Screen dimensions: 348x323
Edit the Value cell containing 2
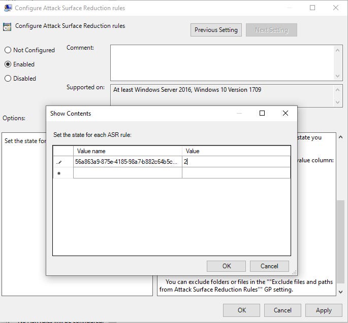236,162
